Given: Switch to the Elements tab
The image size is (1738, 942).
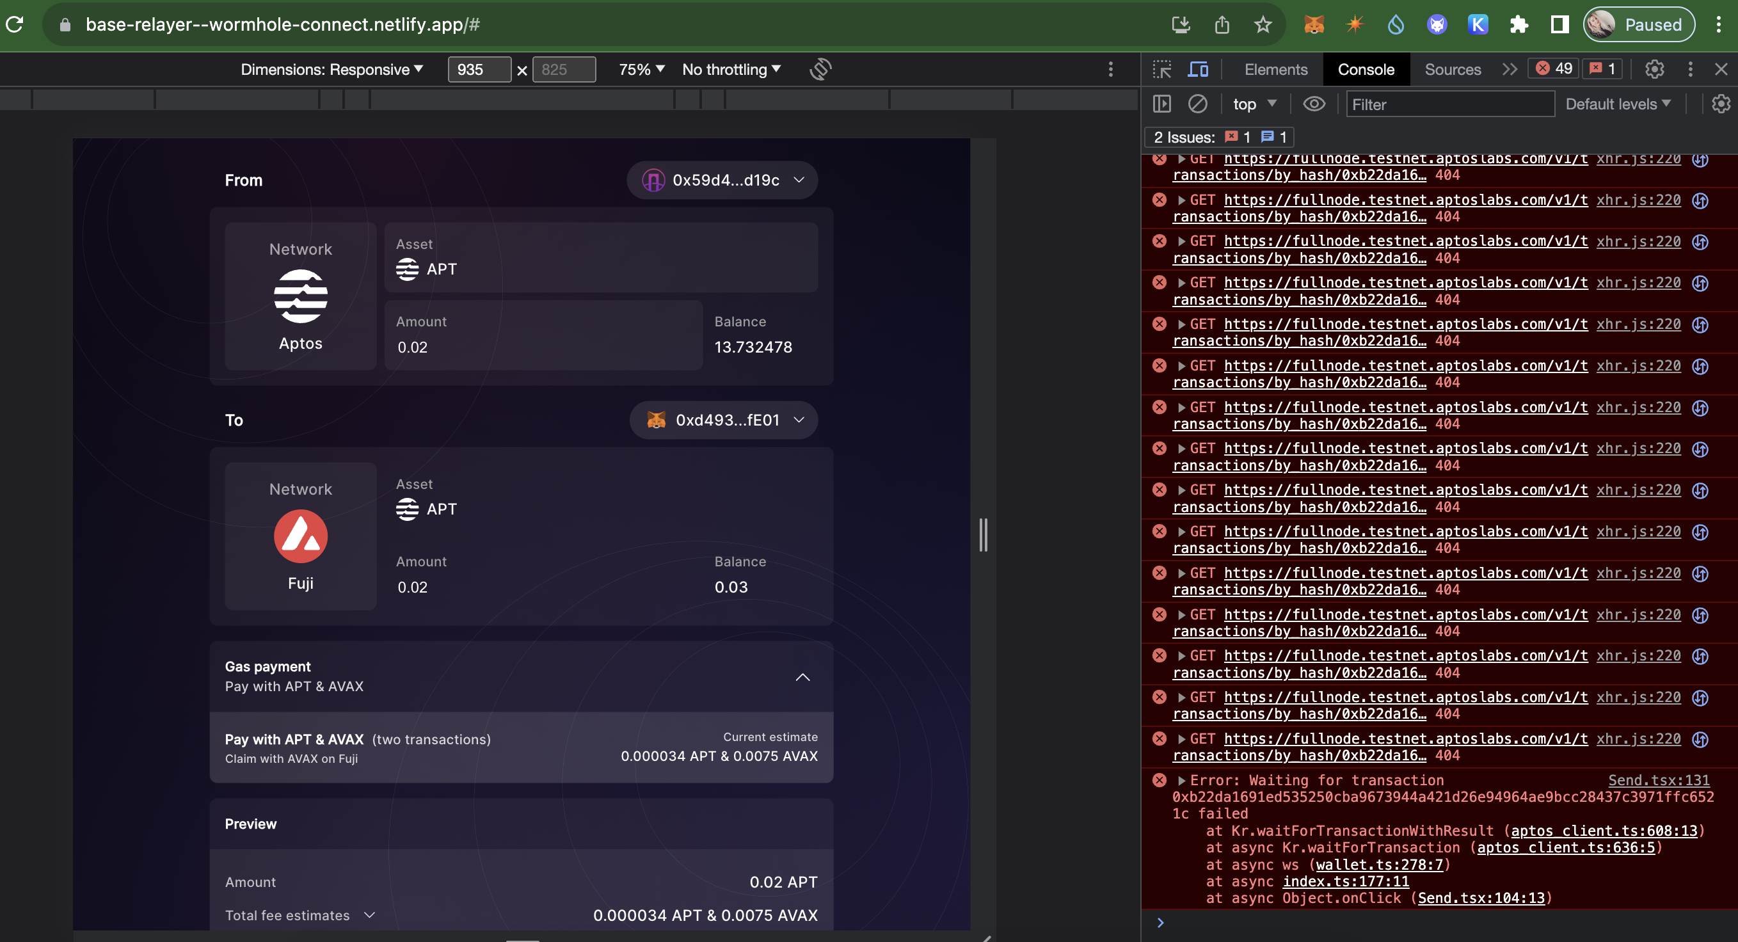Looking at the screenshot, I should tap(1275, 69).
